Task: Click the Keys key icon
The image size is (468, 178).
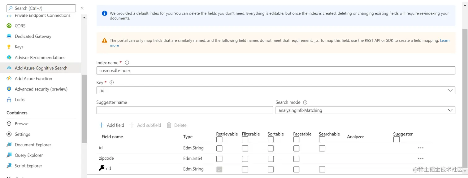Action: coord(9,47)
